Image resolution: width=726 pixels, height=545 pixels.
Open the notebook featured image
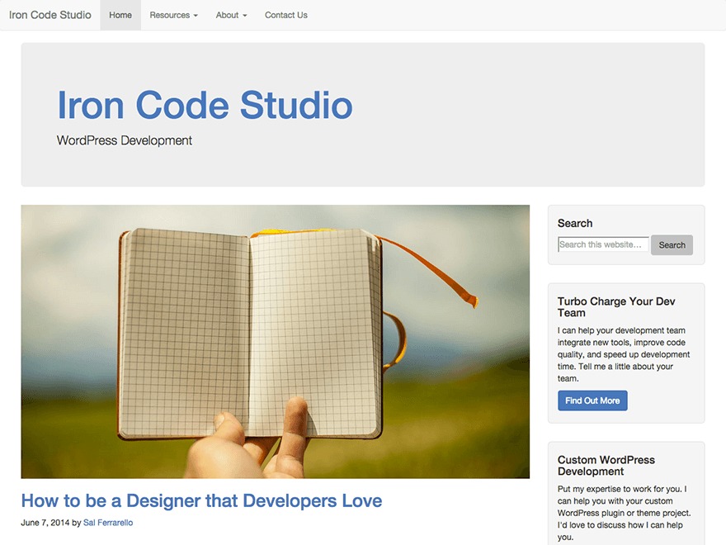[275, 342]
